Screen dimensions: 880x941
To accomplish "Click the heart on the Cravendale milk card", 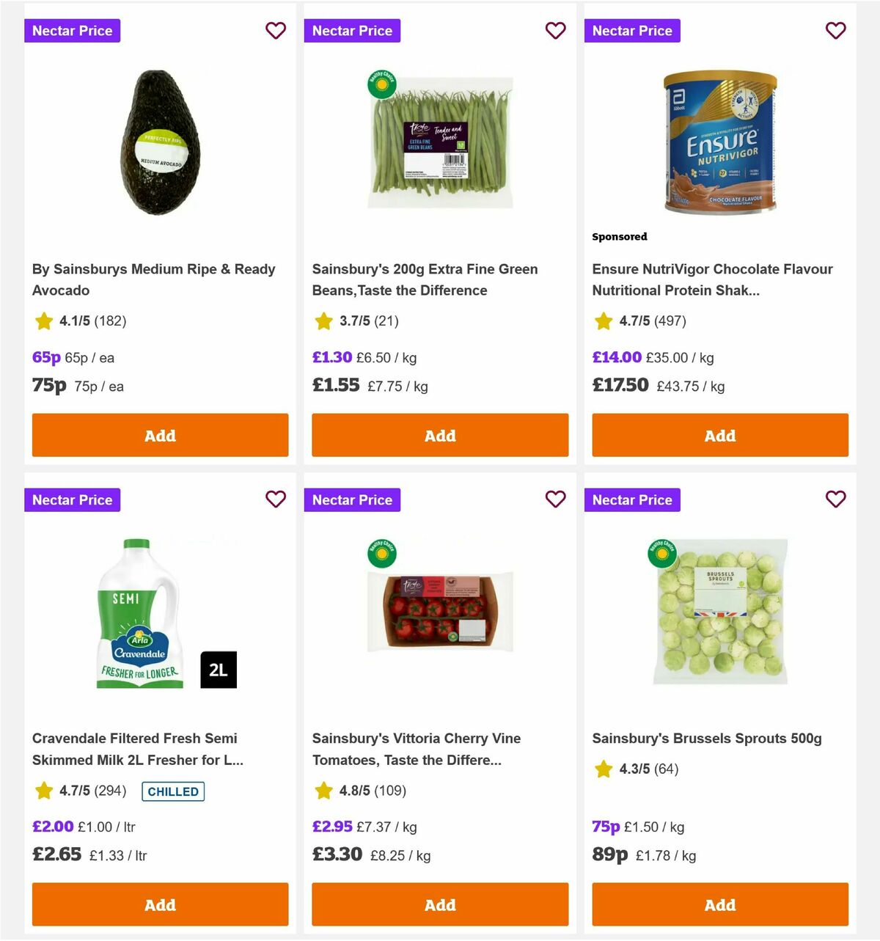I will [276, 499].
